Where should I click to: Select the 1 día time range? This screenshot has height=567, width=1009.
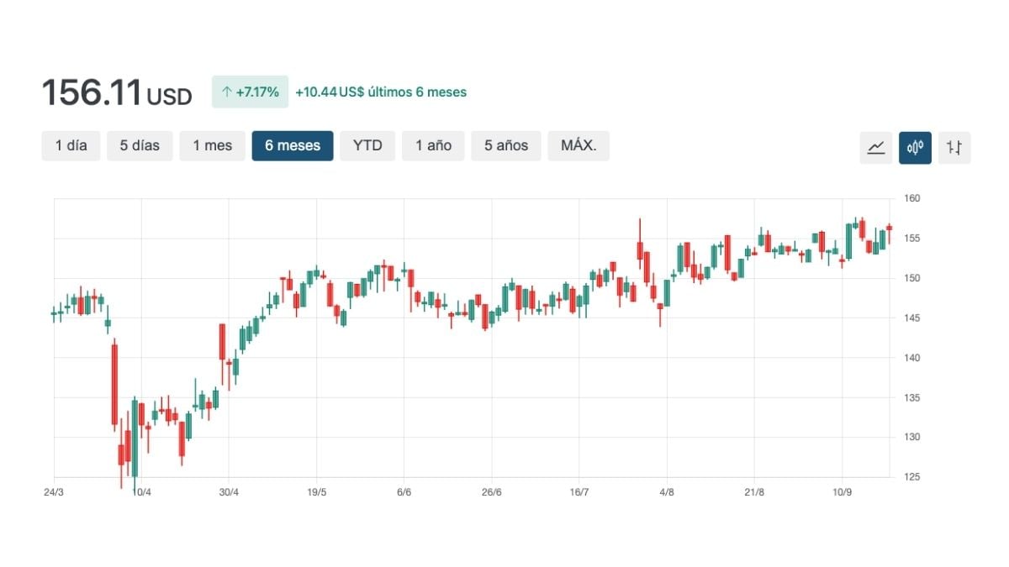71,145
